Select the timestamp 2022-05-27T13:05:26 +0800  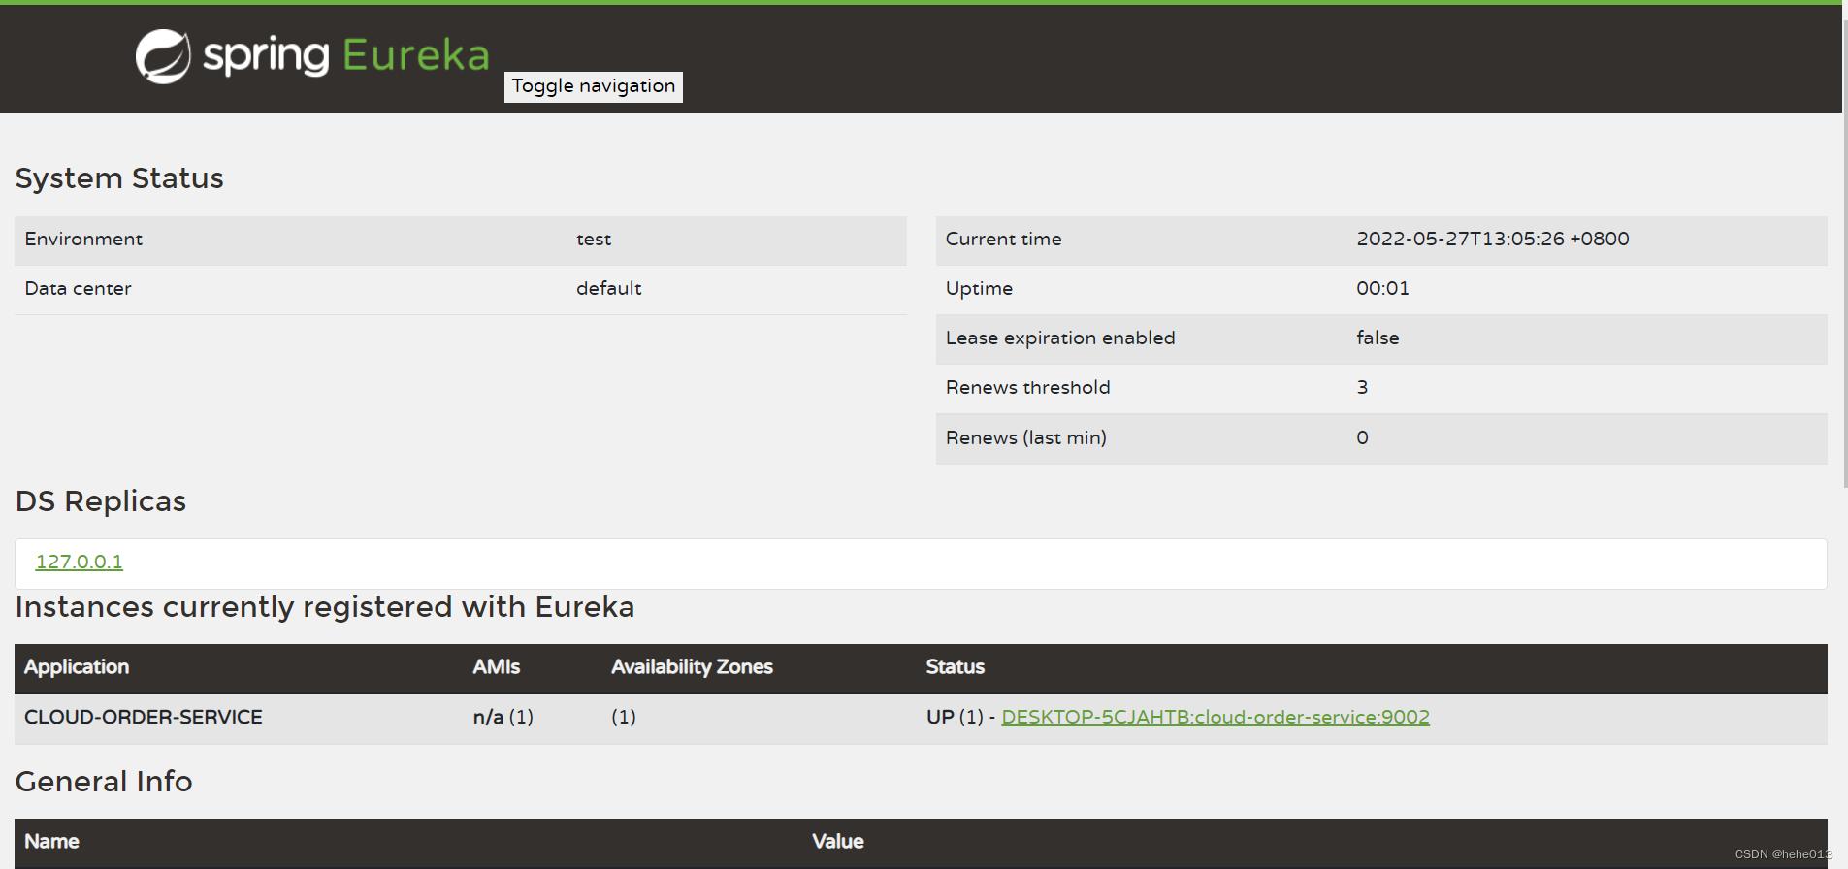[x=1493, y=240]
